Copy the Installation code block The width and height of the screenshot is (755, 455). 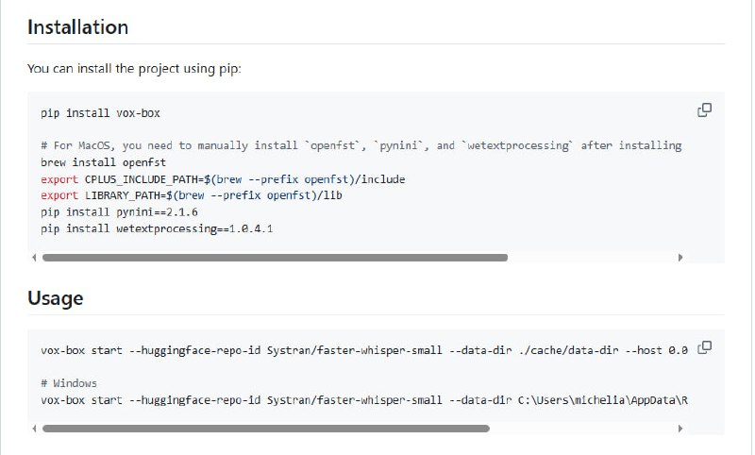coord(704,110)
